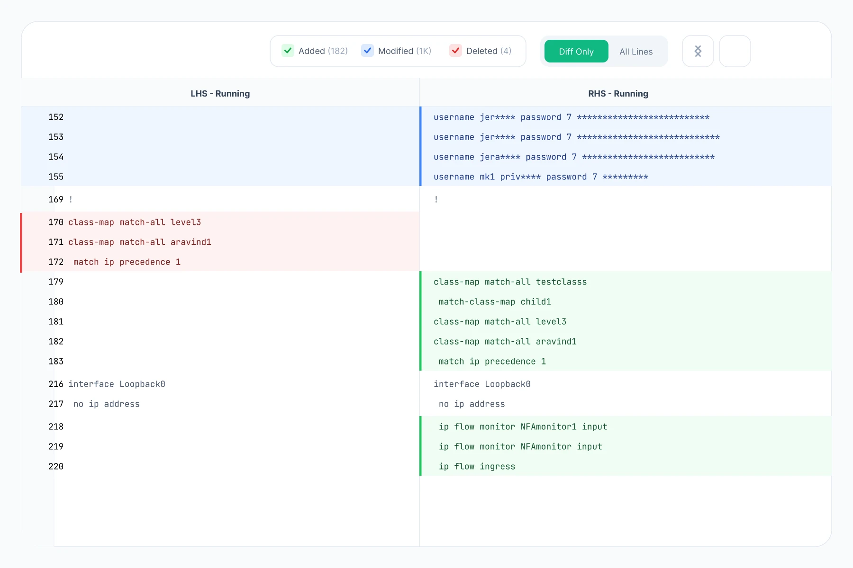Viewport: 853px width, 568px height.
Task: Select the Diff Only view
Action: 576,52
